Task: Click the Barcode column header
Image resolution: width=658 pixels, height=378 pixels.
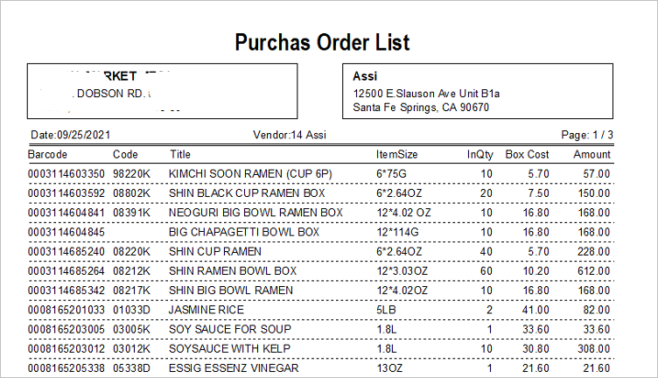Action: pyautogui.click(x=49, y=155)
